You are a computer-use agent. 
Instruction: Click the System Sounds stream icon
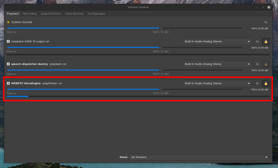point(9,22)
